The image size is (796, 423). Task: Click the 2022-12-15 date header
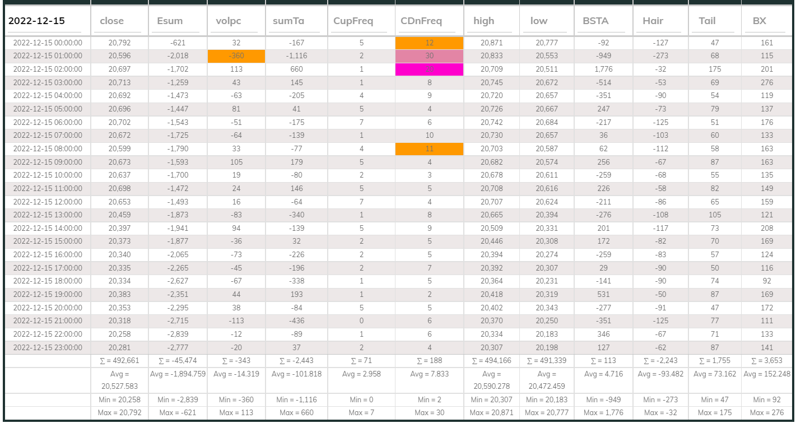37,21
